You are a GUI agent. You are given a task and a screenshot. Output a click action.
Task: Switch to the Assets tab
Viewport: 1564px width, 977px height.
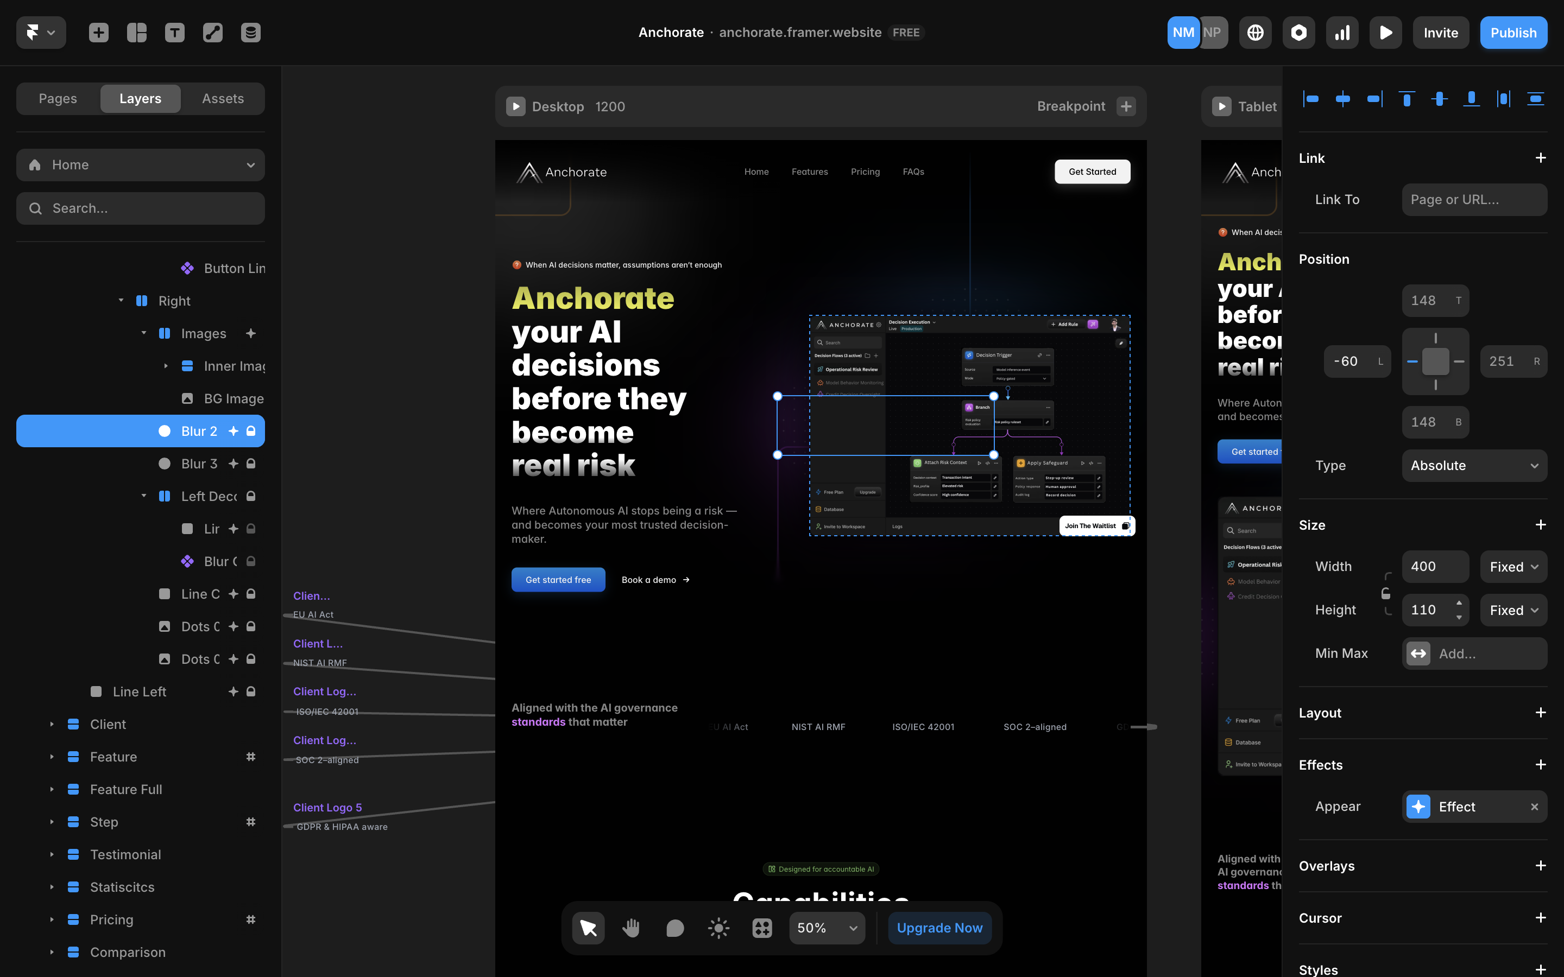pyautogui.click(x=222, y=98)
